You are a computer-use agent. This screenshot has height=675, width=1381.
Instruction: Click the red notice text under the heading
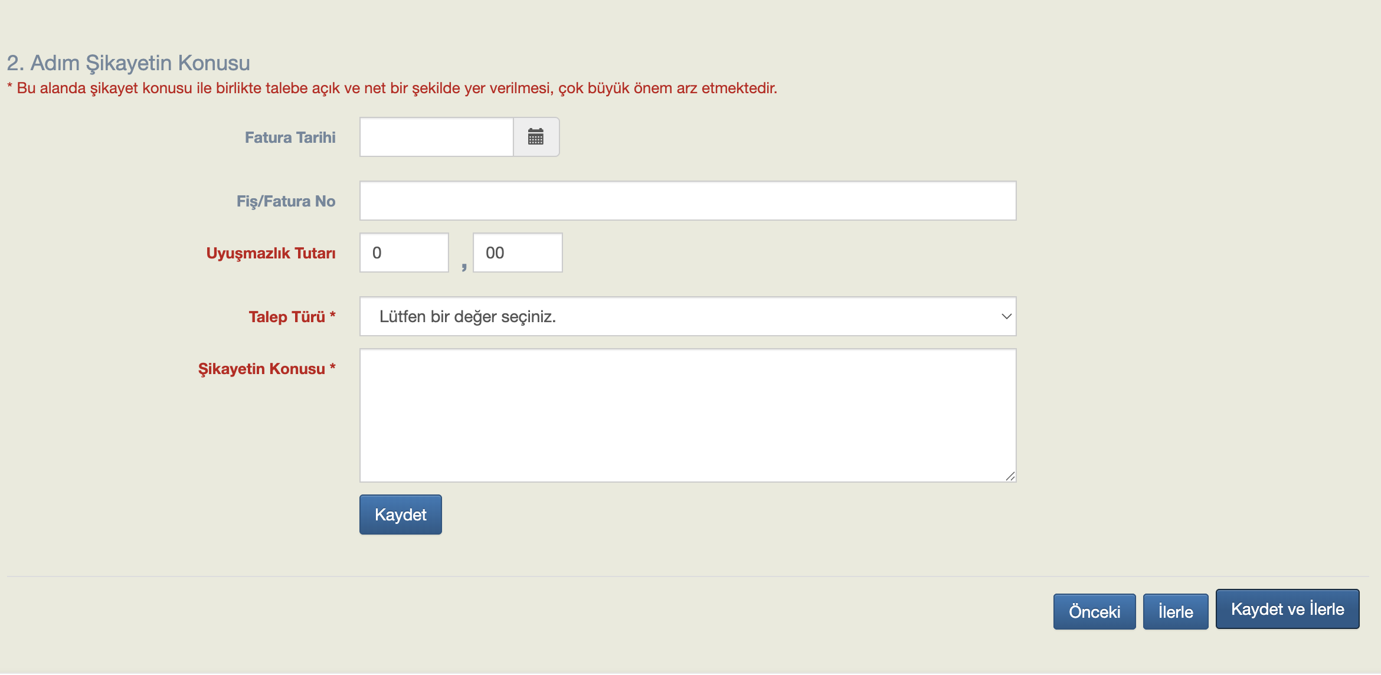coord(392,88)
